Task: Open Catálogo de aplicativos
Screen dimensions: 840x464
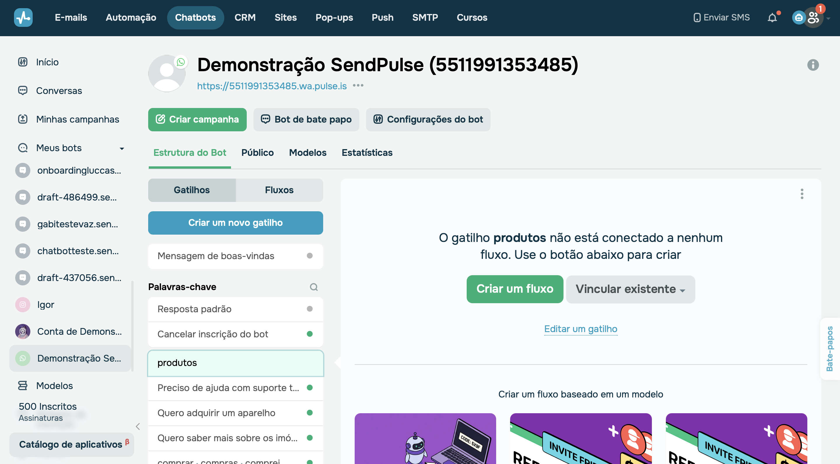Action: point(71,444)
